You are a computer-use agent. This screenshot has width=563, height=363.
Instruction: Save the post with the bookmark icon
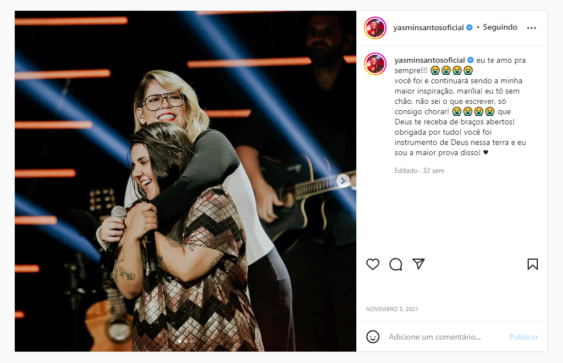coord(533,264)
